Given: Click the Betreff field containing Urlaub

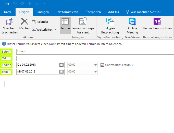Looking at the screenshot, I should click(94, 51).
